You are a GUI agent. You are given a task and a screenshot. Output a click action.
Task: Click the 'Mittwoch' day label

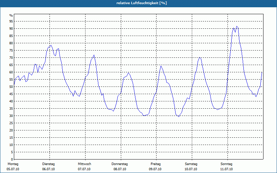[x=84, y=164]
